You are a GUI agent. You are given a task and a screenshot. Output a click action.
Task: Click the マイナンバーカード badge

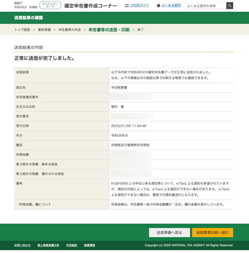(x=50, y=5)
